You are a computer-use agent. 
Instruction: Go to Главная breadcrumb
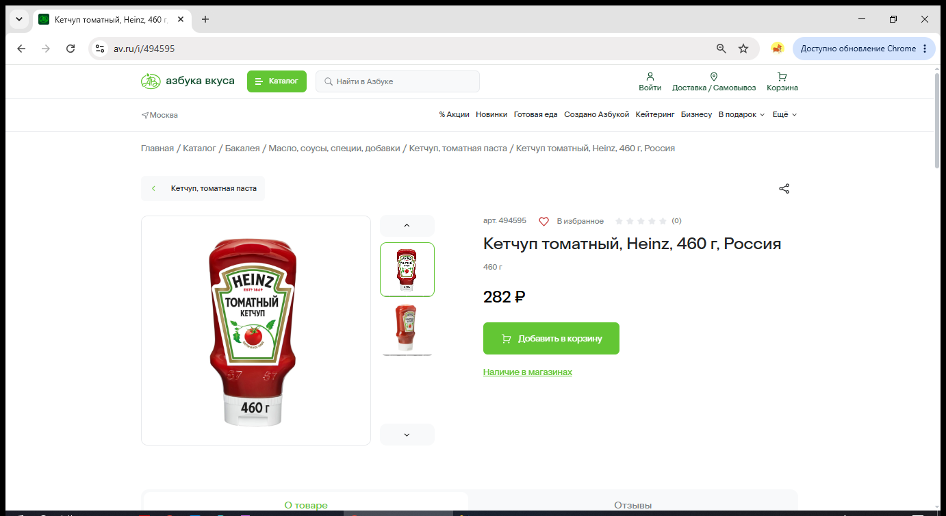point(157,149)
